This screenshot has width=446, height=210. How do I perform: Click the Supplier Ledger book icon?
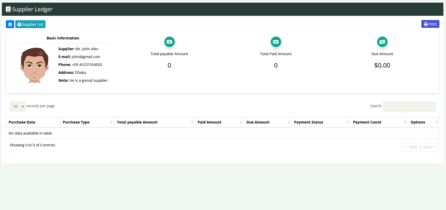click(8, 9)
